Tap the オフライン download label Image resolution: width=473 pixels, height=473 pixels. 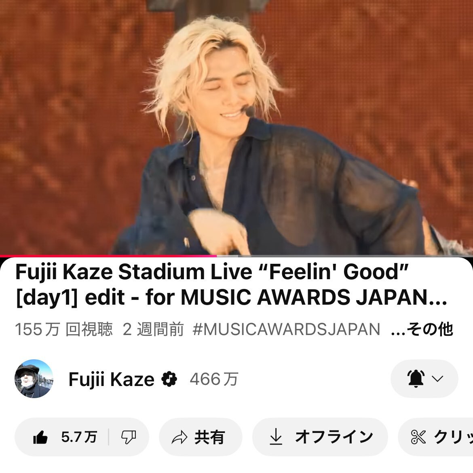[x=334, y=437]
